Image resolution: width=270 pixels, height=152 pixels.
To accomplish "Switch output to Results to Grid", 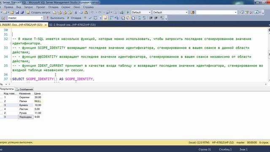I will point(128,18).
